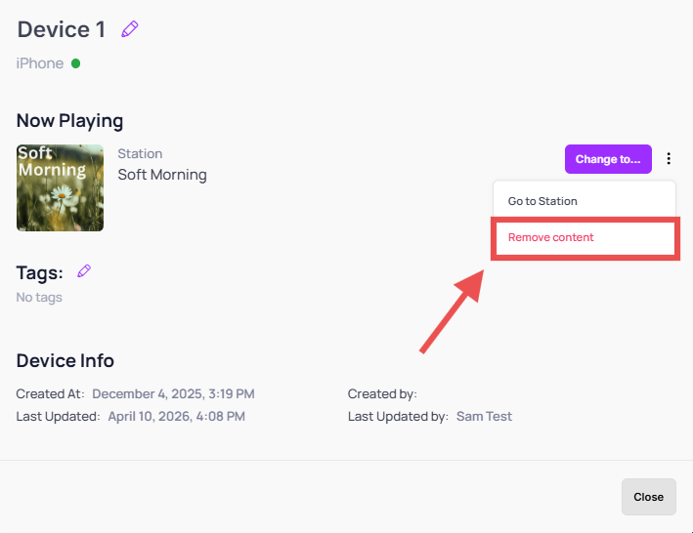Open the Change to... content picker

(608, 159)
